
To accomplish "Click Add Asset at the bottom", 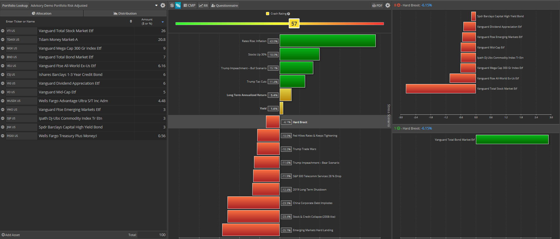I will click(11, 235).
